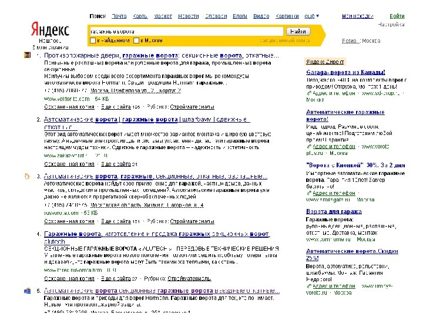The width and height of the screenshot is (423, 317).
Task: Open result 1 title 'Противопожарные двери, гаражные ворота'
Action: (x=162, y=56)
